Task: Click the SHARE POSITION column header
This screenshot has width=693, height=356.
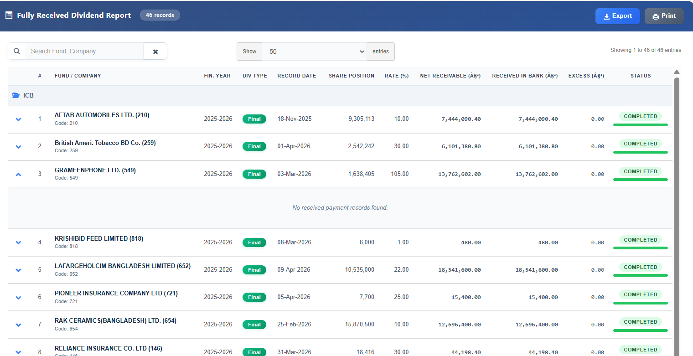Action: pos(352,76)
